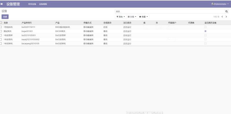Screen dimensions: 231x114
Task: Toggle gateway checkbox for 测试网关 row
Action: pos(206,31)
